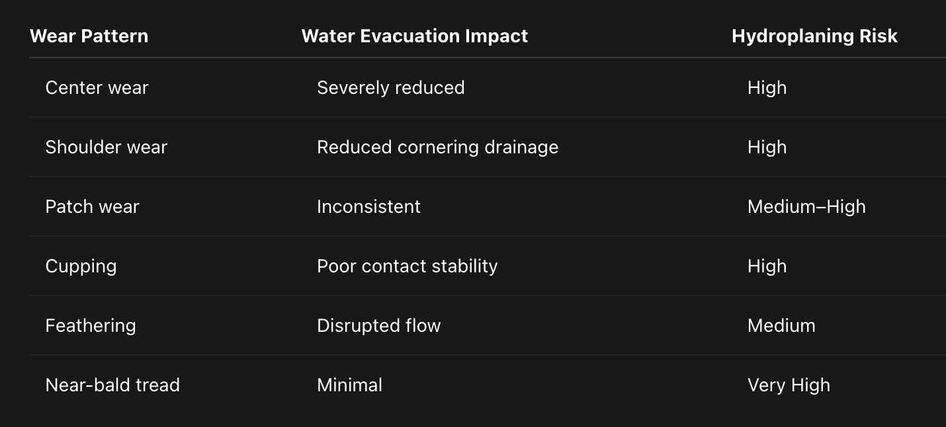946x427 pixels.
Task: Select the Very High risk cell
Action: point(788,385)
